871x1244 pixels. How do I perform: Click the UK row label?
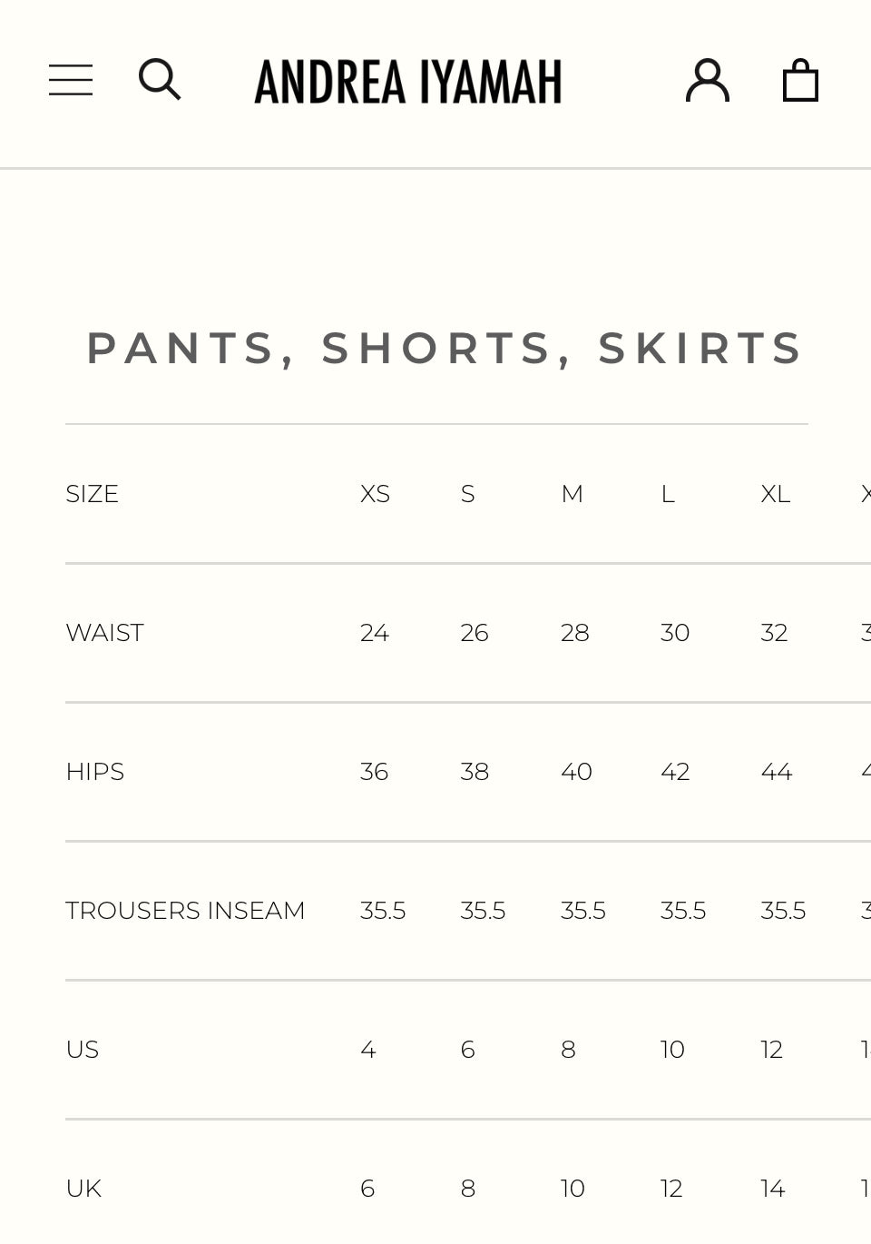point(83,1189)
